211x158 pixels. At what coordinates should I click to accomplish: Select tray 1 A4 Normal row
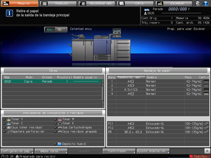point(158,81)
